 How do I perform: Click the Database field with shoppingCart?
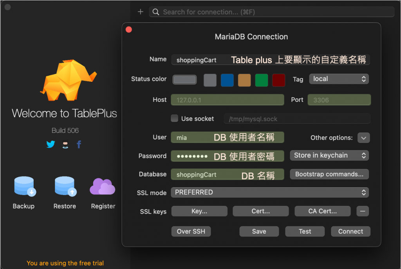(228, 174)
